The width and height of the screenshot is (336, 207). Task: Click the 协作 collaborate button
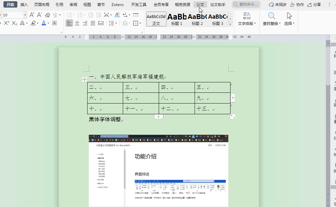[297, 4]
